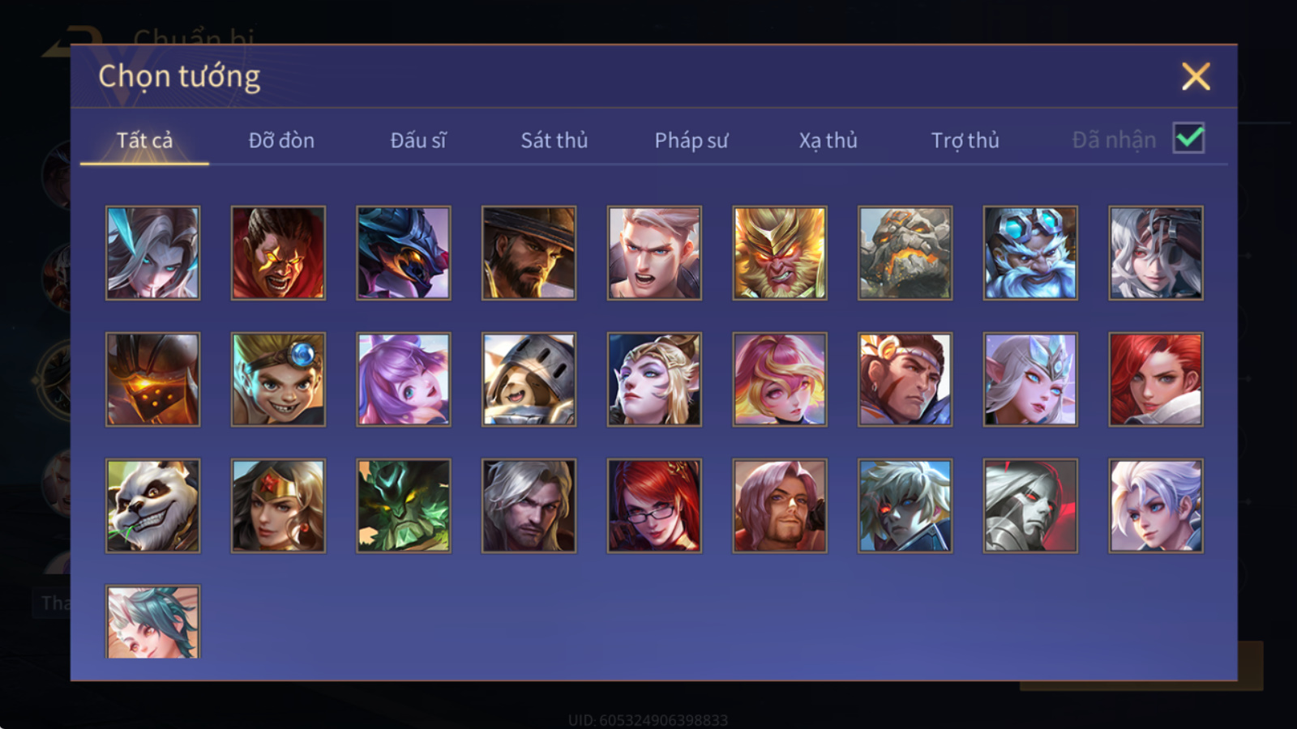The height and width of the screenshot is (729, 1297).
Task: Select the grinning boy with blue gem headband
Action: [x=278, y=379]
